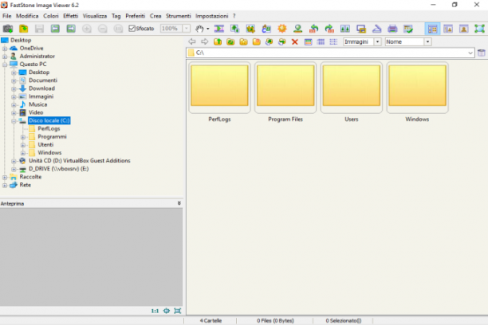Select OneDrive in the folder tree
The height and width of the screenshot is (325, 488).
point(31,49)
